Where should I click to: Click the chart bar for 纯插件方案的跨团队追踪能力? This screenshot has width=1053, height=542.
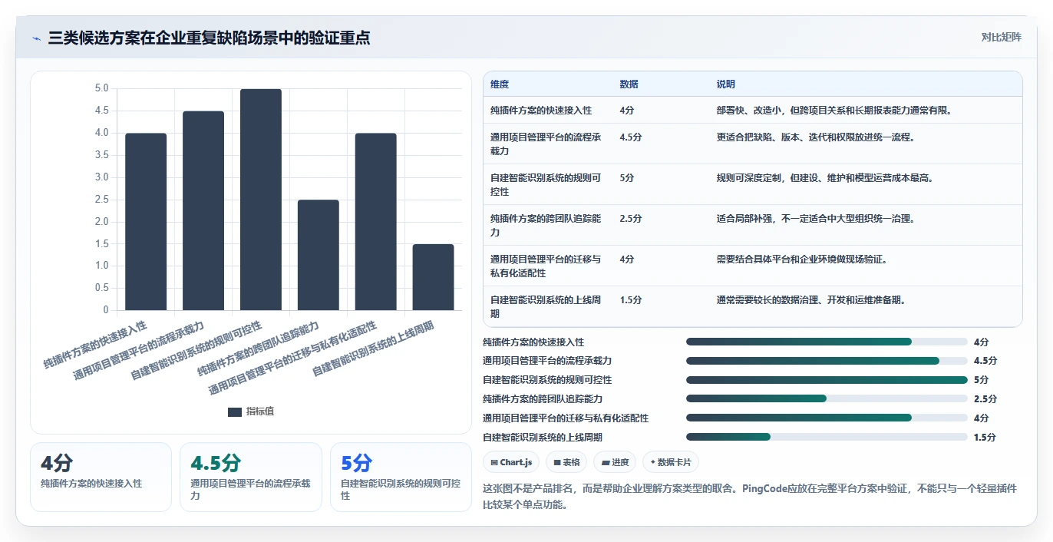click(319, 255)
